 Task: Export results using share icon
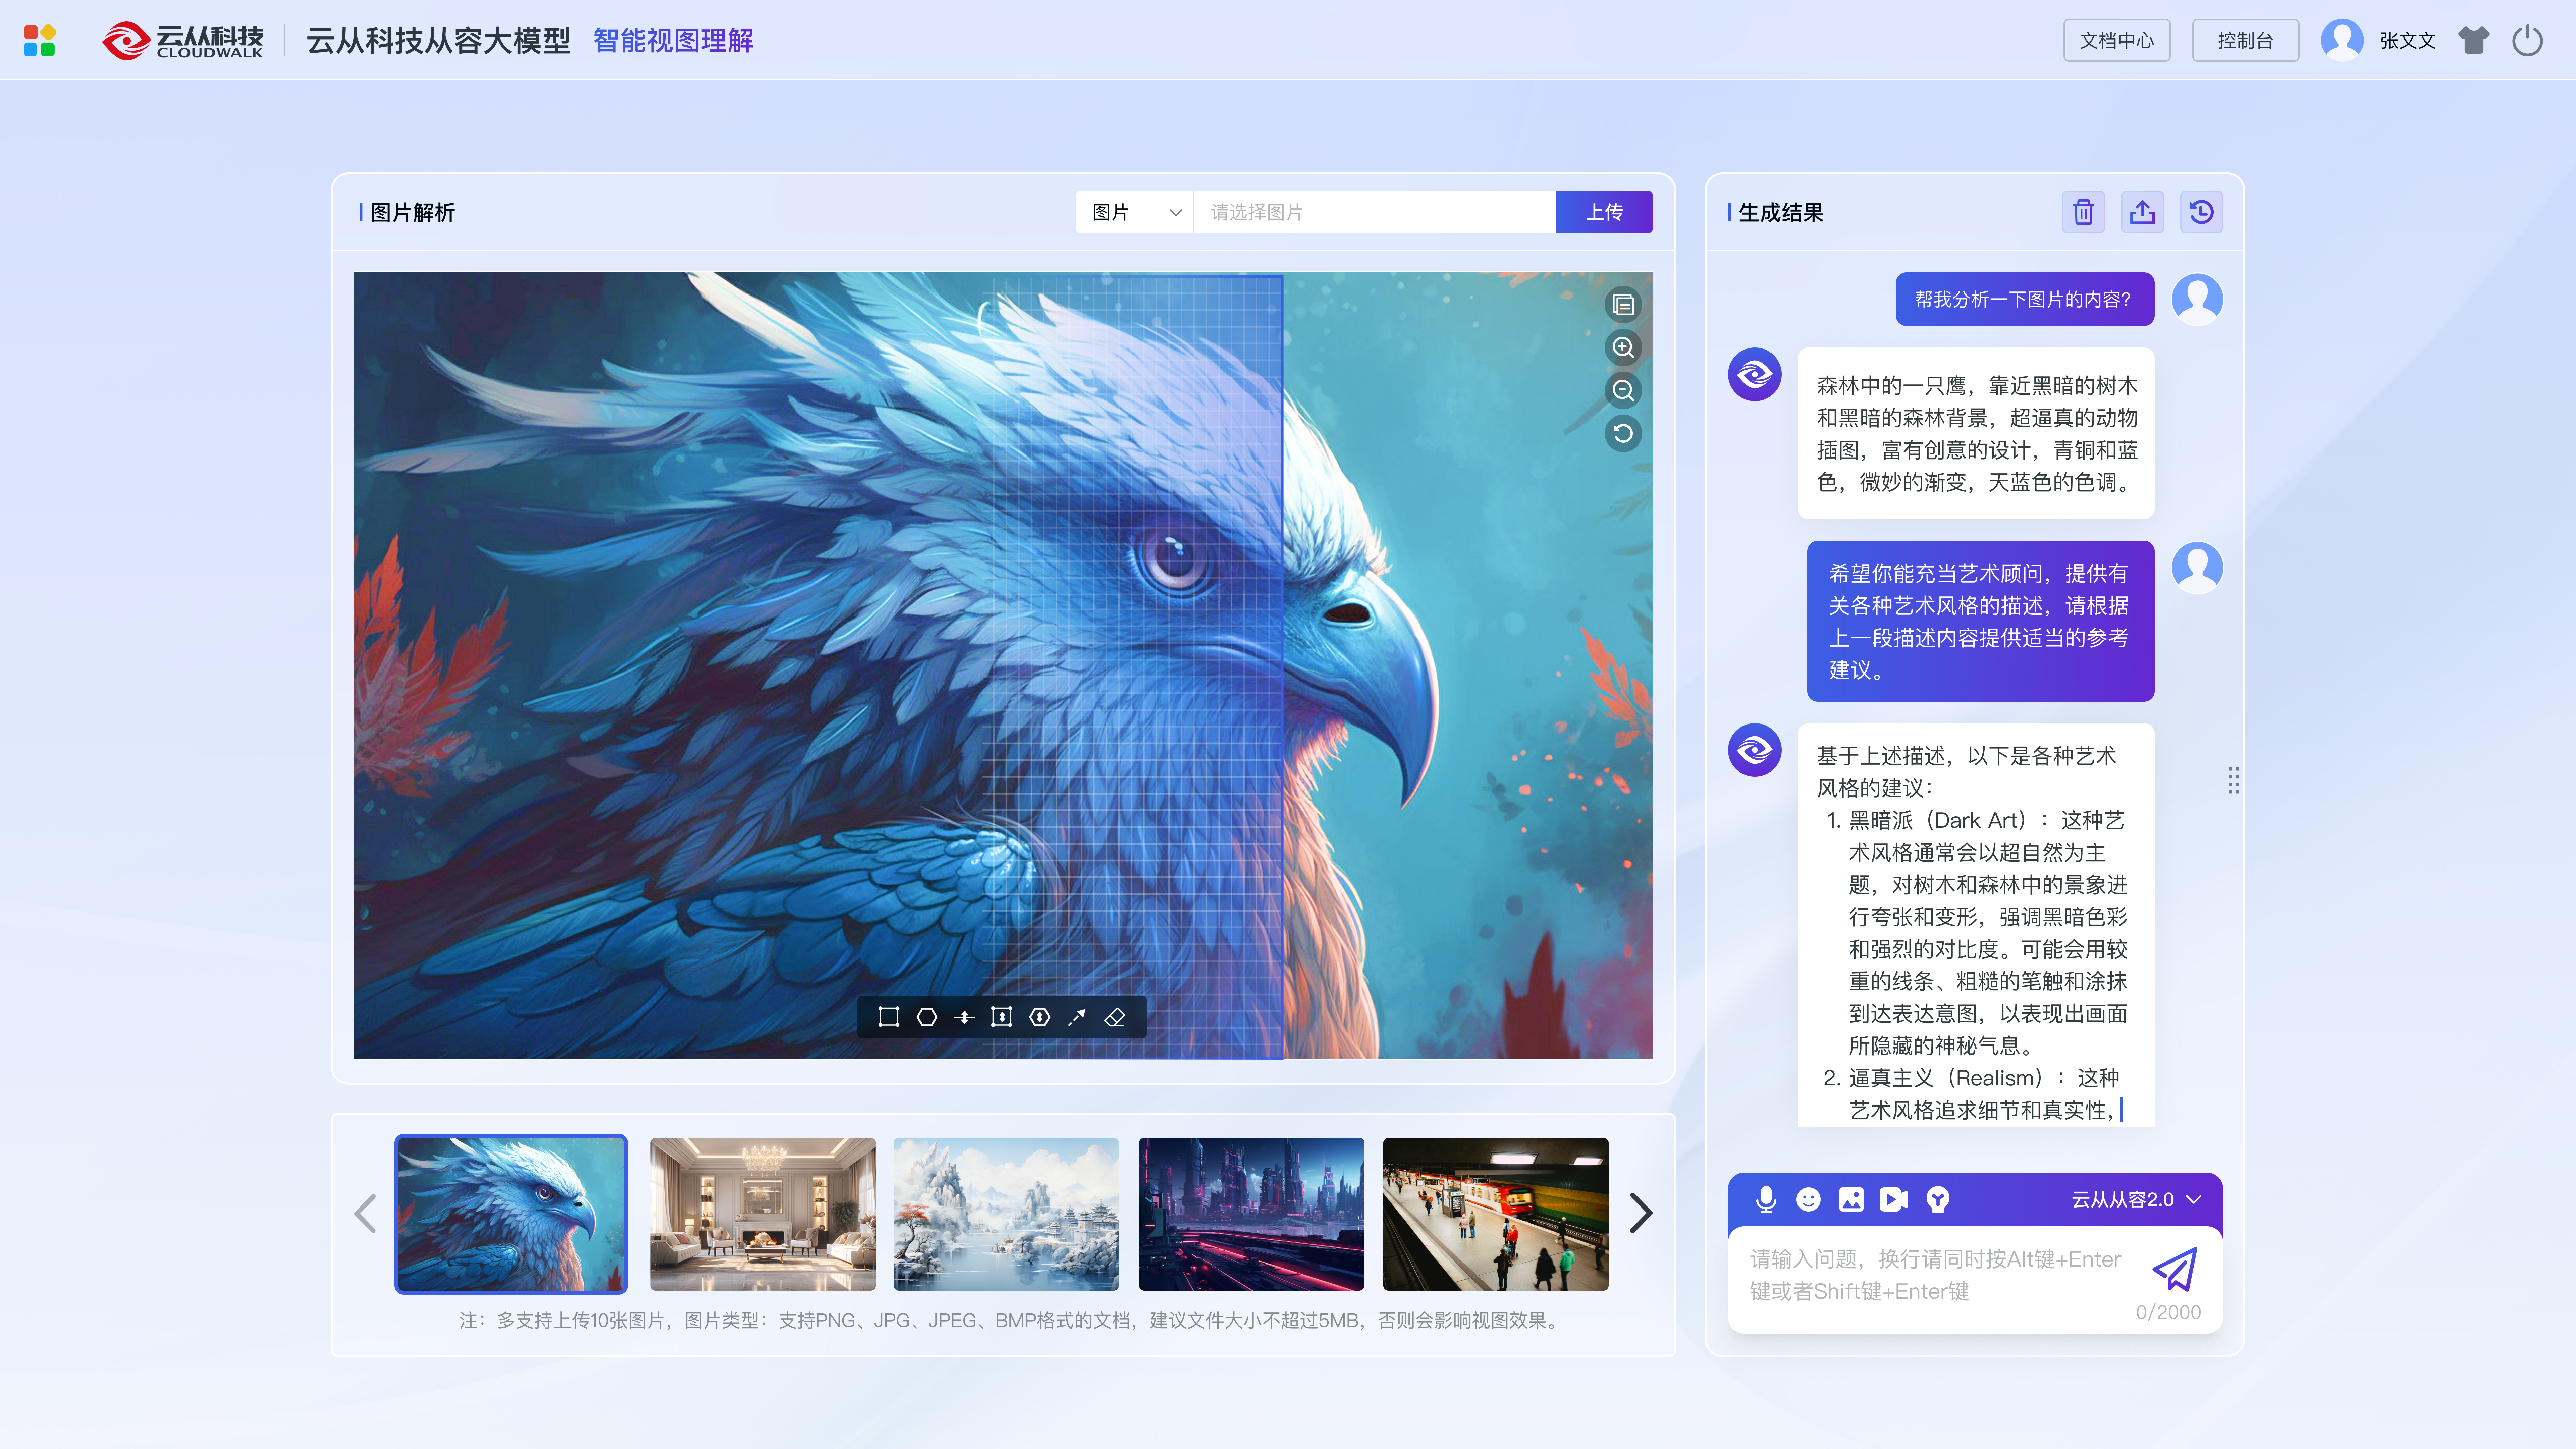pos(2142,212)
